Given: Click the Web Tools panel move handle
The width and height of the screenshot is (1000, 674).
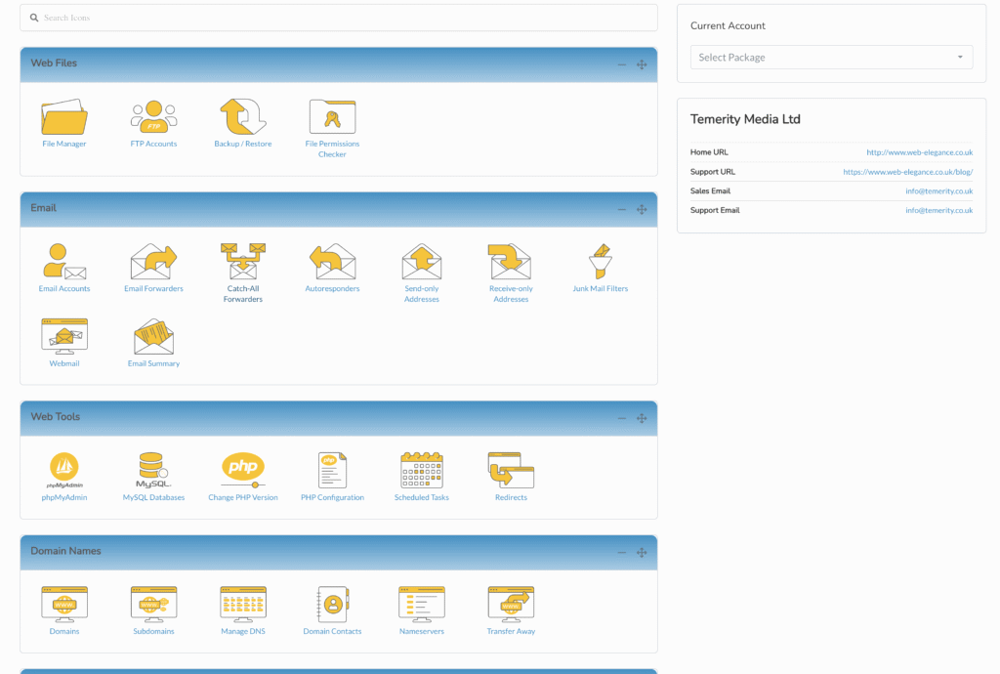Looking at the screenshot, I should tap(642, 418).
